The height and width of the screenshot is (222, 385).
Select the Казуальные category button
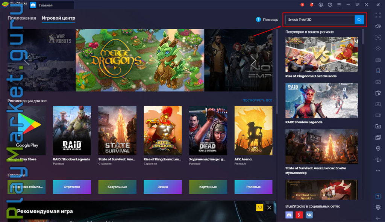117,187
